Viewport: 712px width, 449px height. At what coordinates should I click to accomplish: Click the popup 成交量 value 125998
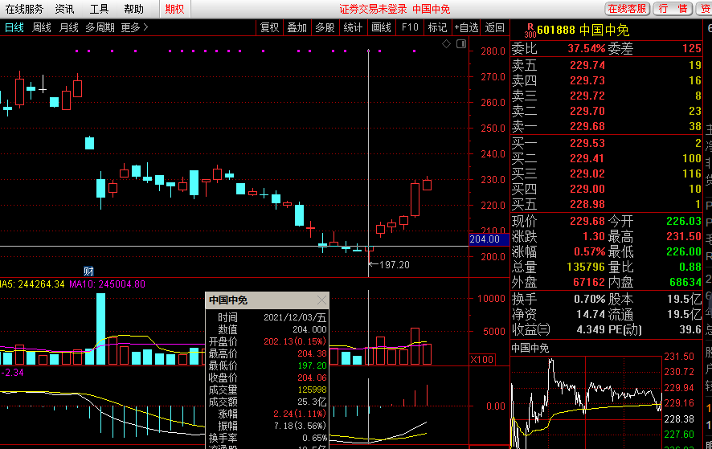312,390
